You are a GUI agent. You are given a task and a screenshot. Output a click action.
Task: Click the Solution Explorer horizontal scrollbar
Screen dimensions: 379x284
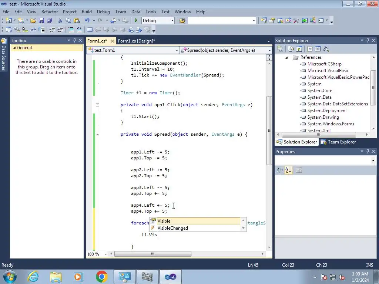click(x=319, y=135)
